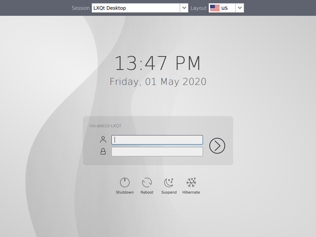Click the LXQt Desktop session combo box
Viewport: 316px width, 237px height.
click(x=140, y=8)
